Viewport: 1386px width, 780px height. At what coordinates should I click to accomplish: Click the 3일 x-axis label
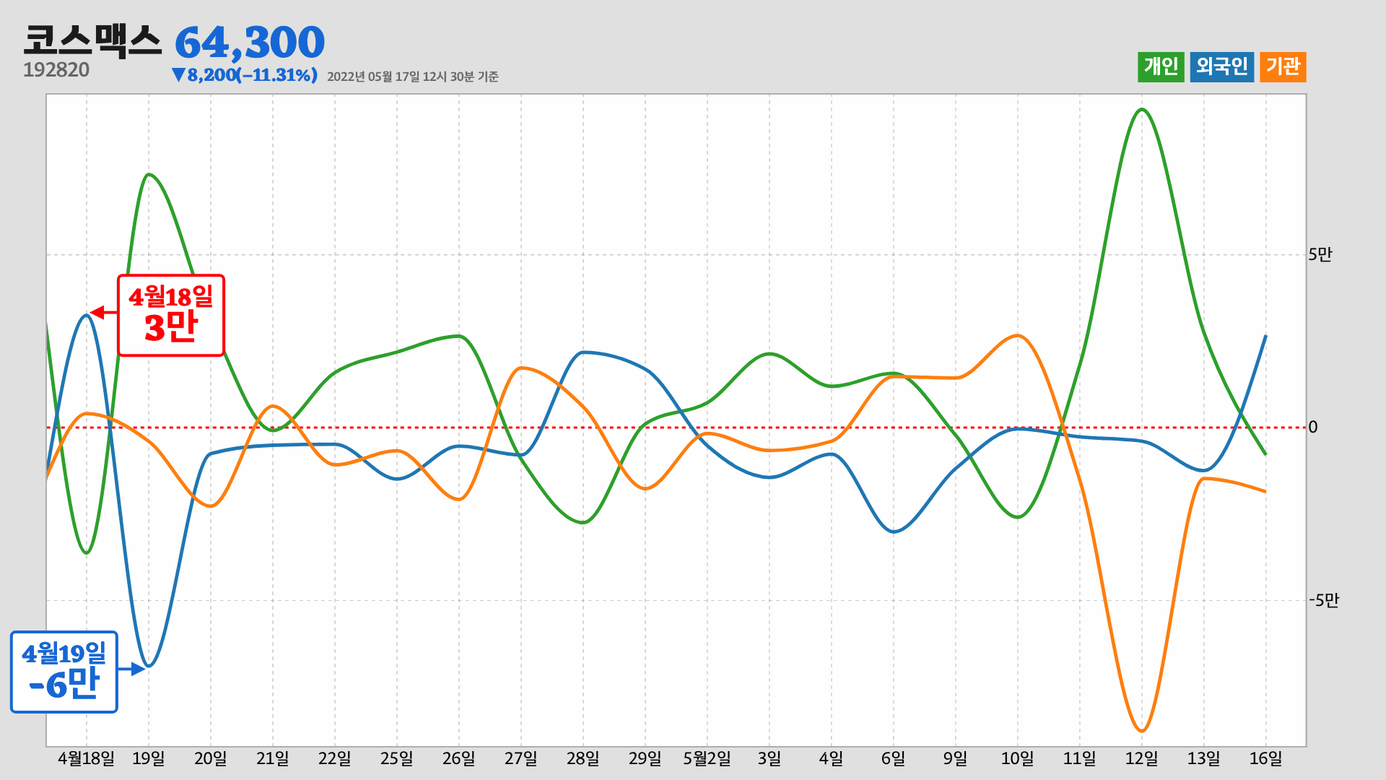pyautogui.click(x=770, y=758)
